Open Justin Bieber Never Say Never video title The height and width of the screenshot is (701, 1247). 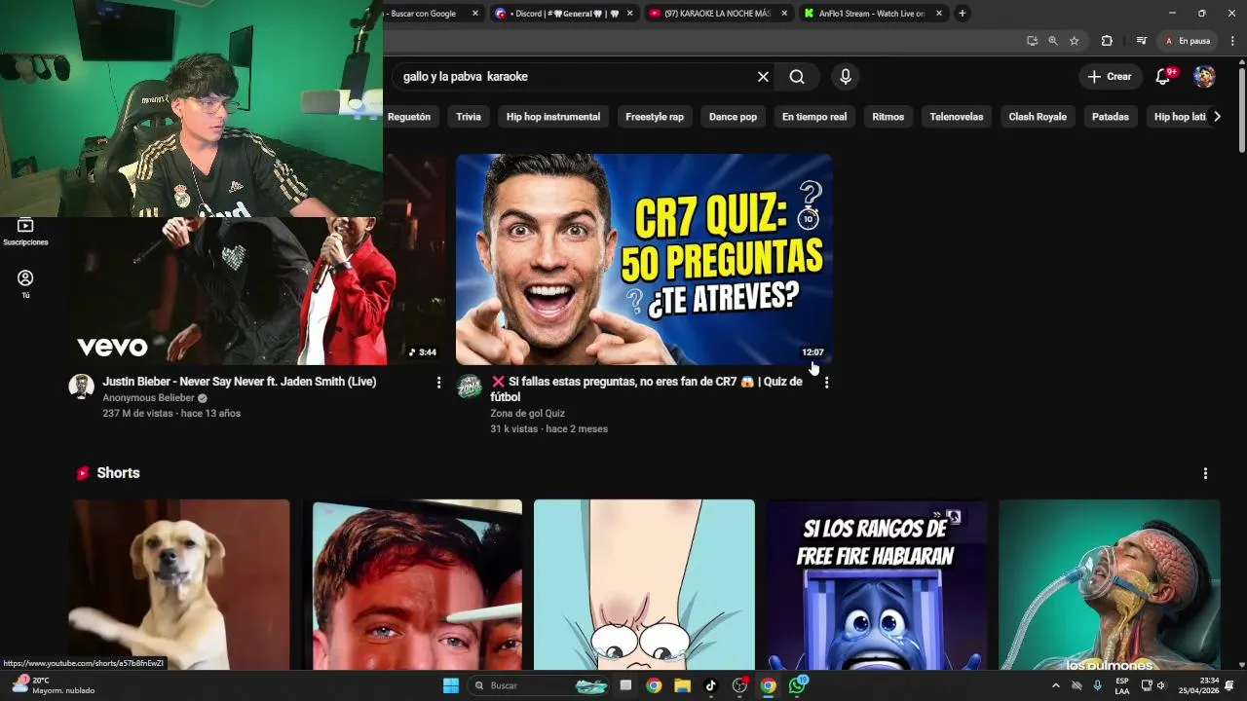[x=240, y=382]
